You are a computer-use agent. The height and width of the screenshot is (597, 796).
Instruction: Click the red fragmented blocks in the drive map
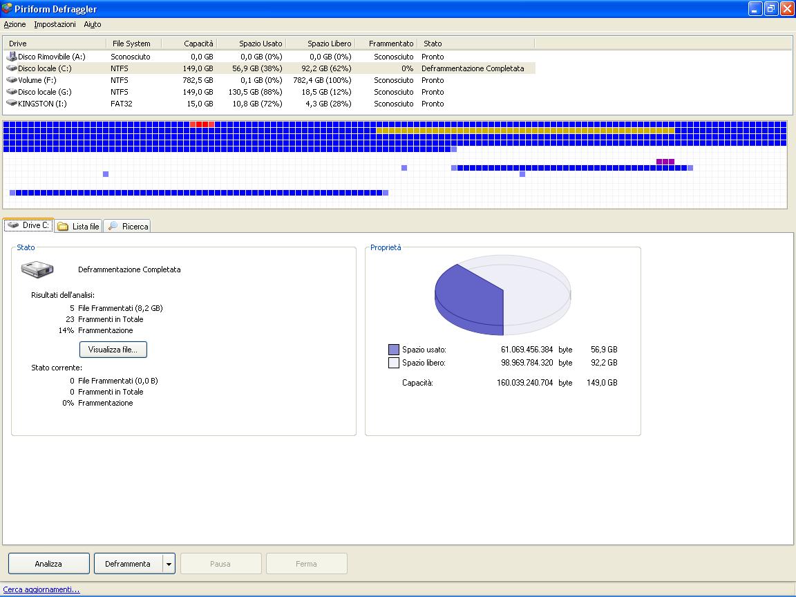[202, 124]
